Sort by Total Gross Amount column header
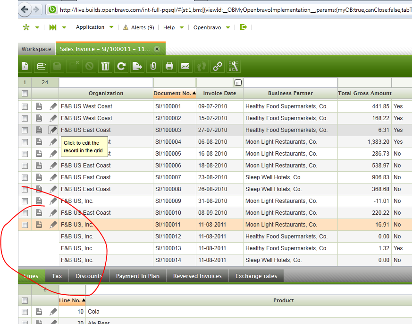The width and height of the screenshot is (412, 324). (x=364, y=94)
